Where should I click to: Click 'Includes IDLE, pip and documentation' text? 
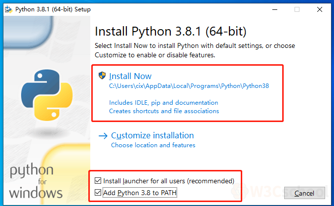pos(163,102)
